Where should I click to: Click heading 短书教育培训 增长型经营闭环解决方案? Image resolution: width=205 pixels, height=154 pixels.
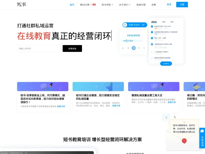[x=102, y=139]
